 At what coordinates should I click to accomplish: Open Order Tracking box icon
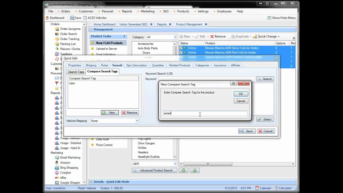57,39
